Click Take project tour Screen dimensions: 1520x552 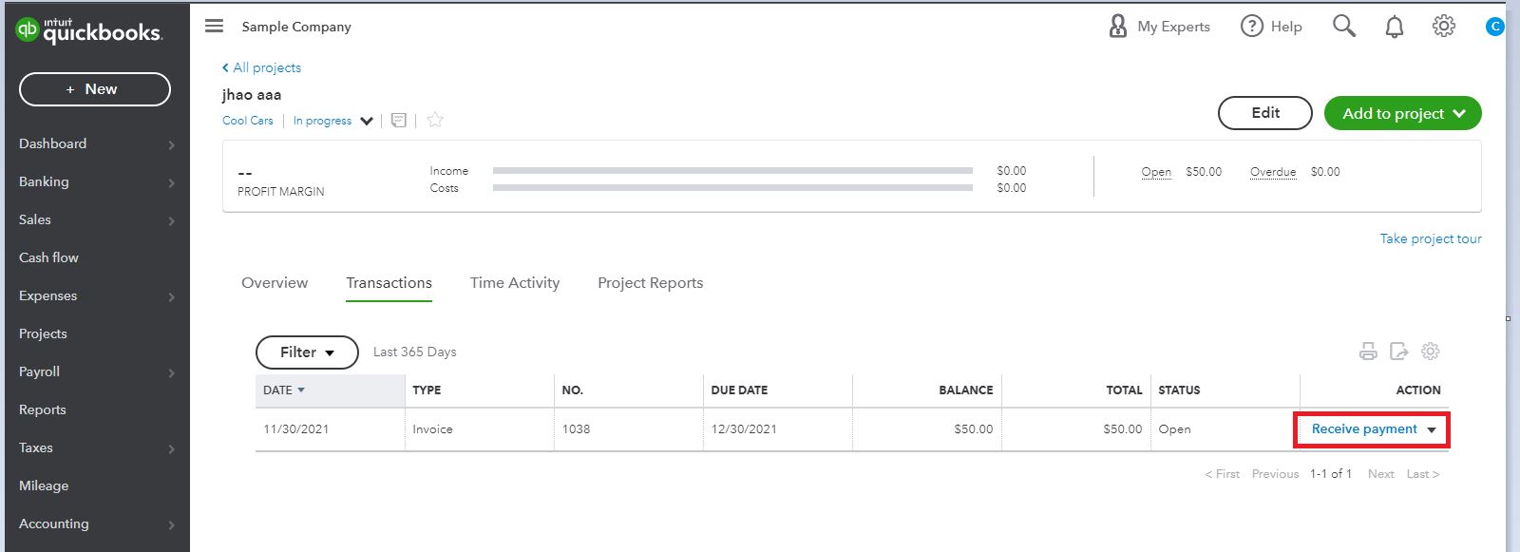[1431, 238]
